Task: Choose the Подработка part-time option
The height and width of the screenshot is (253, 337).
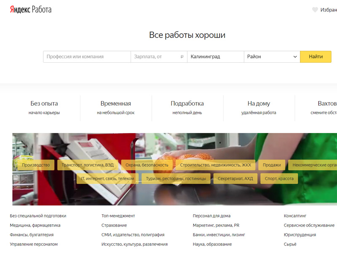Action: click(187, 107)
